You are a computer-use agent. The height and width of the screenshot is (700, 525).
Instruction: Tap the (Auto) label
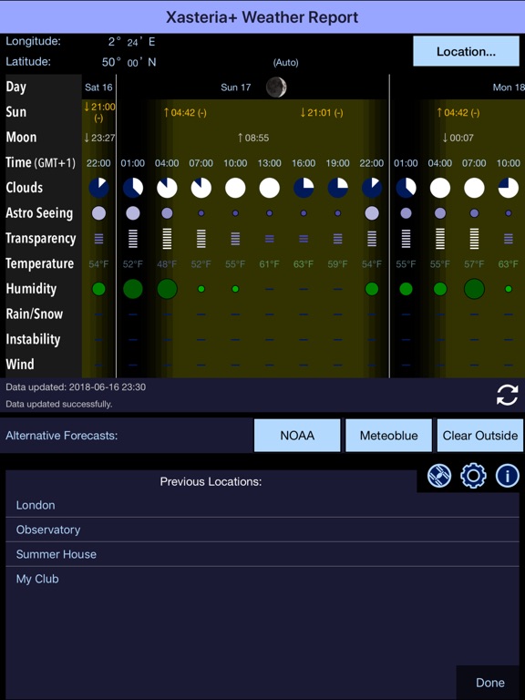[x=285, y=63]
